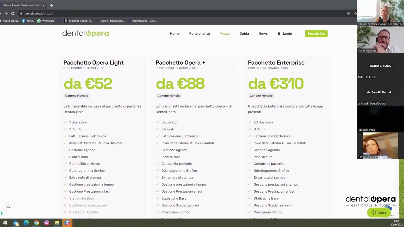Go forward in browser history

(6, 14)
